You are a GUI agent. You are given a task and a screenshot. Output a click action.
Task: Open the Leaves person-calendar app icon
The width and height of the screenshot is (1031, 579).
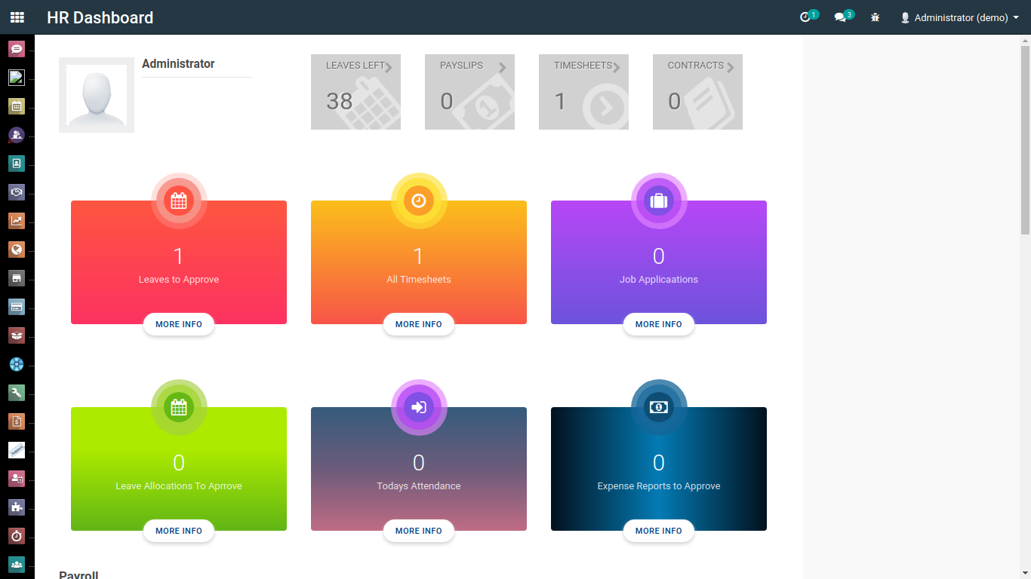tap(17, 479)
